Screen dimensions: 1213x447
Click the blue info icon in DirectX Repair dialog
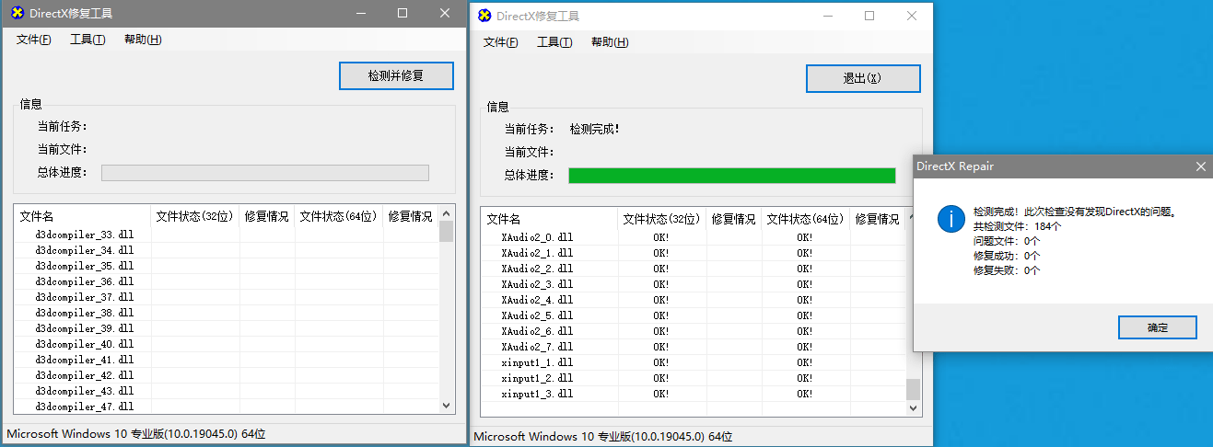[950, 219]
